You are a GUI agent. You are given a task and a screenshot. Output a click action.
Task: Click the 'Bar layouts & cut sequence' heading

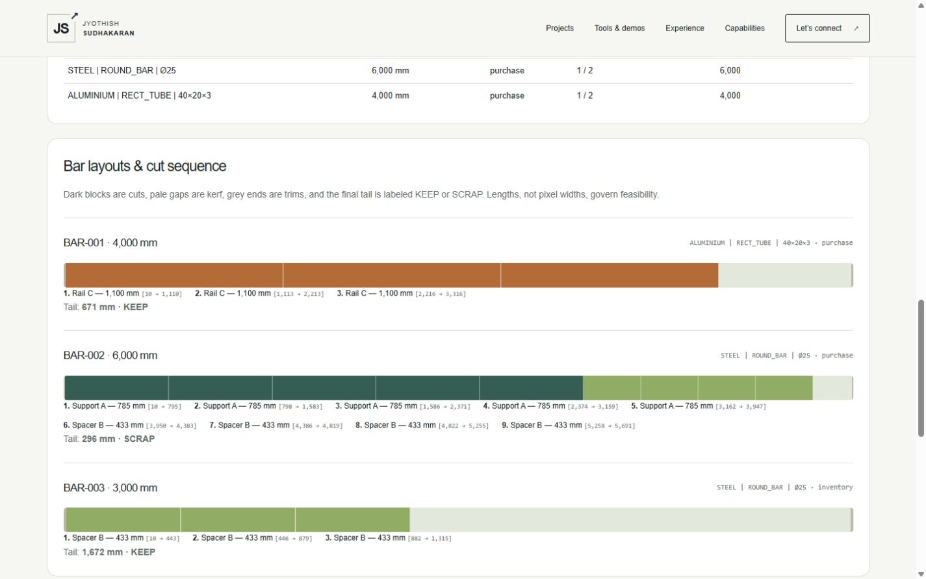pyautogui.click(x=145, y=166)
